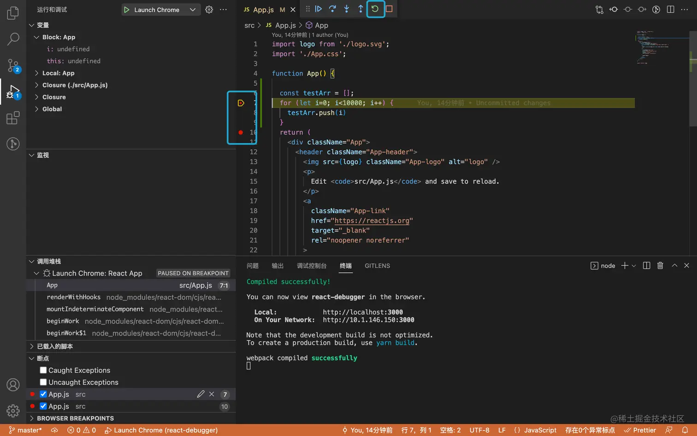
Task: Click the Step Into debug icon
Action: [x=347, y=9]
